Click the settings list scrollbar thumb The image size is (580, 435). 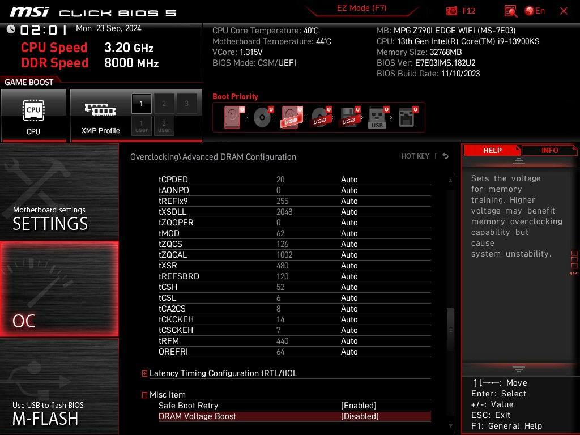(x=450, y=329)
